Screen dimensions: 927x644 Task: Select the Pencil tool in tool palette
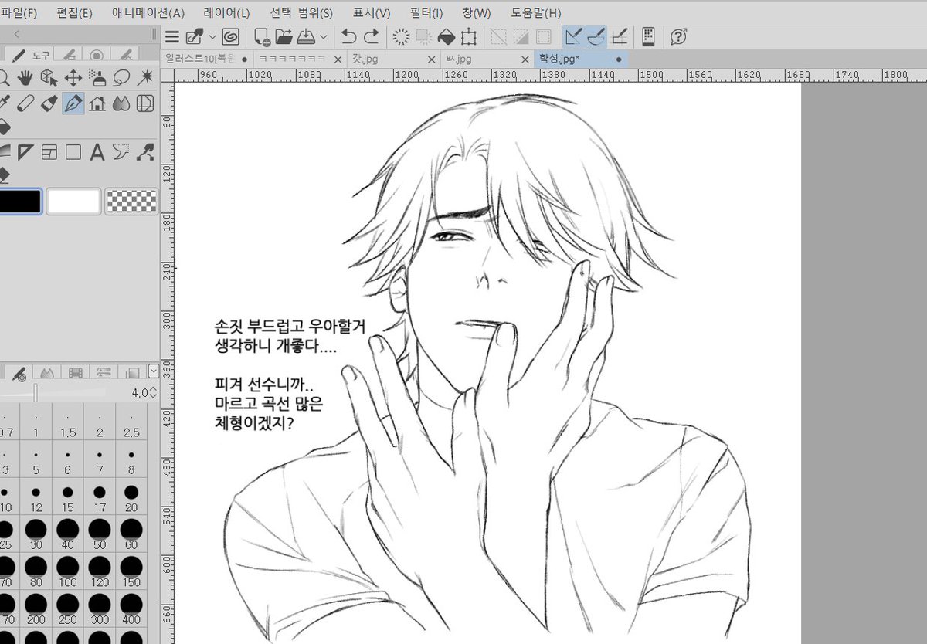(25, 102)
